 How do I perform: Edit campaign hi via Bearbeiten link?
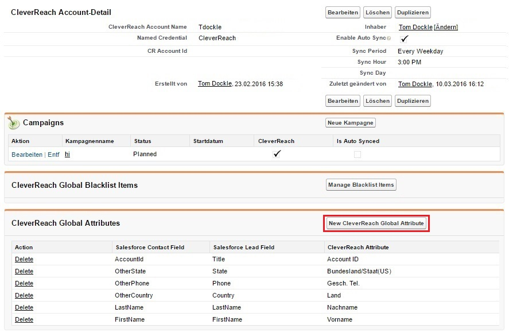click(x=27, y=155)
